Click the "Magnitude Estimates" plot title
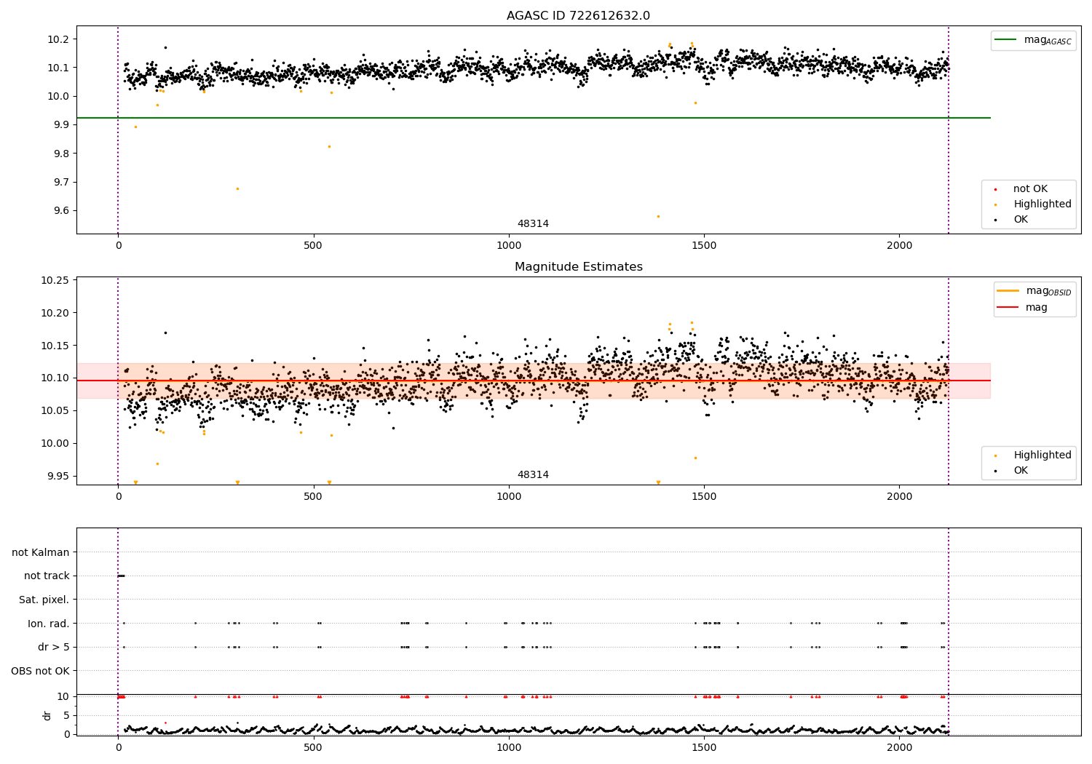 click(x=578, y=267)
